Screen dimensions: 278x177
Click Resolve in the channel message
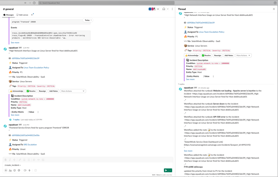tap(31, 91)
